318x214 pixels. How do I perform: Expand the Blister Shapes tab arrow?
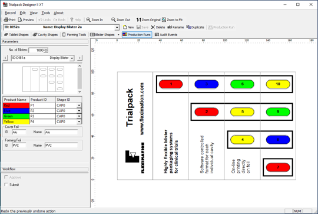pyautogui.click(x=118, y=35)
